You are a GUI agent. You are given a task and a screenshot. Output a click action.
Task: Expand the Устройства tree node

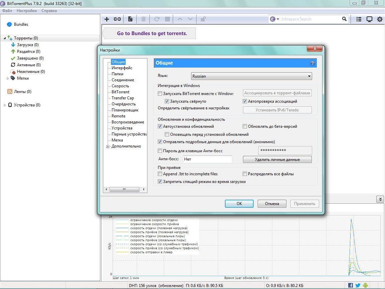click(x=5, y=105)
